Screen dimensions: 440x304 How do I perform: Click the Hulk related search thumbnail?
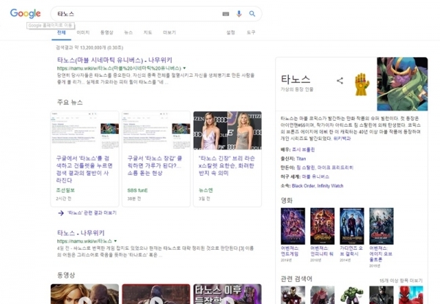tap(351, 294)
